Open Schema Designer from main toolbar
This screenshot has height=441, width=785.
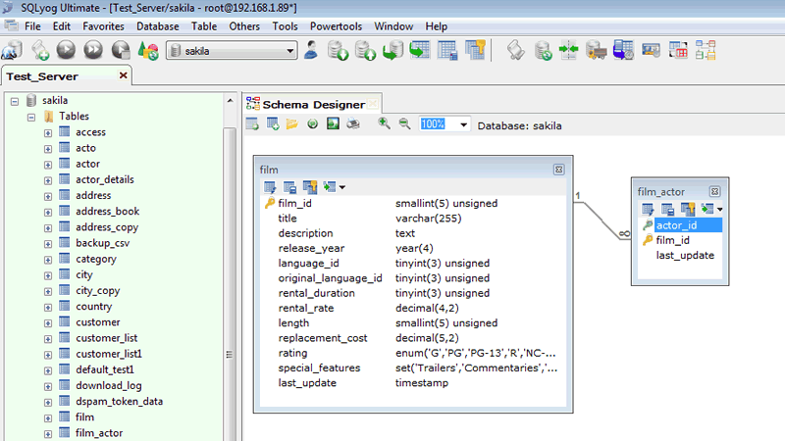point(706,51)
